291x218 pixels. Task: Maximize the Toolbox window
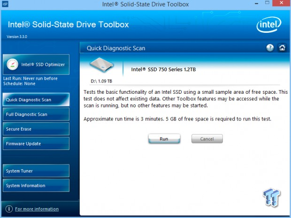(267, 3)
